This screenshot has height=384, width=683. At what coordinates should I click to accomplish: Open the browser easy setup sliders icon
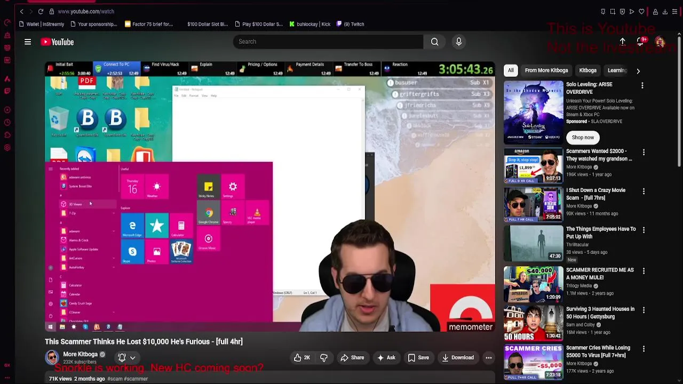(x=674, y=11)
